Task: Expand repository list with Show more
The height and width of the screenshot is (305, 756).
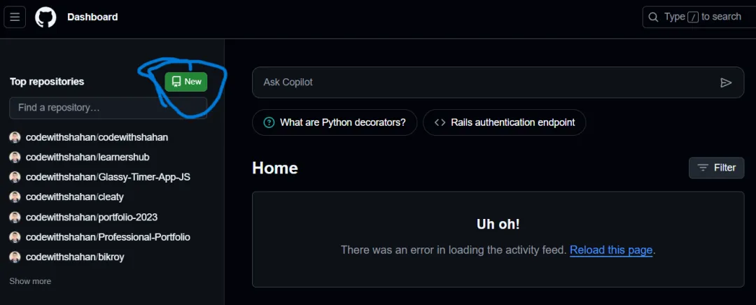Action: [x=30, y=281]
